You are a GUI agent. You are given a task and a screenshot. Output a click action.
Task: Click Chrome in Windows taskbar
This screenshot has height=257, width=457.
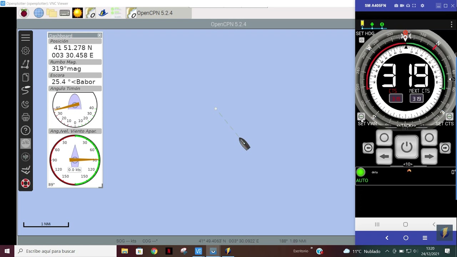tap(154, 251)
